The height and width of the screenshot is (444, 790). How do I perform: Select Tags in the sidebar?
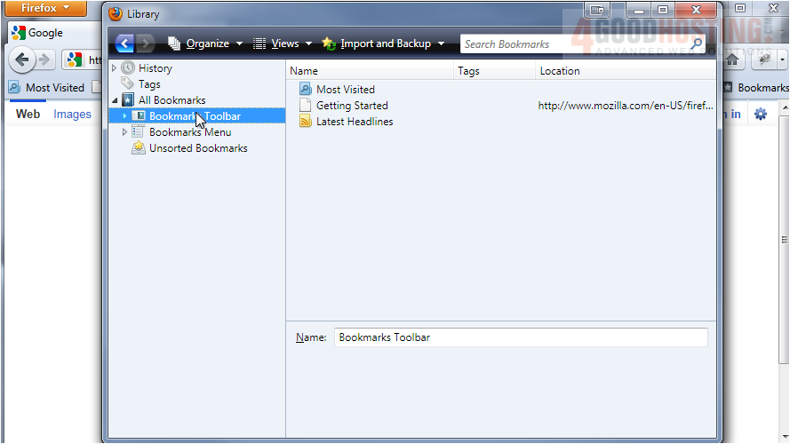(x=149, y=84)
